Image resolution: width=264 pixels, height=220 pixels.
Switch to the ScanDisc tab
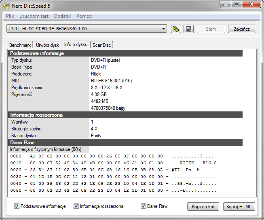102,45
